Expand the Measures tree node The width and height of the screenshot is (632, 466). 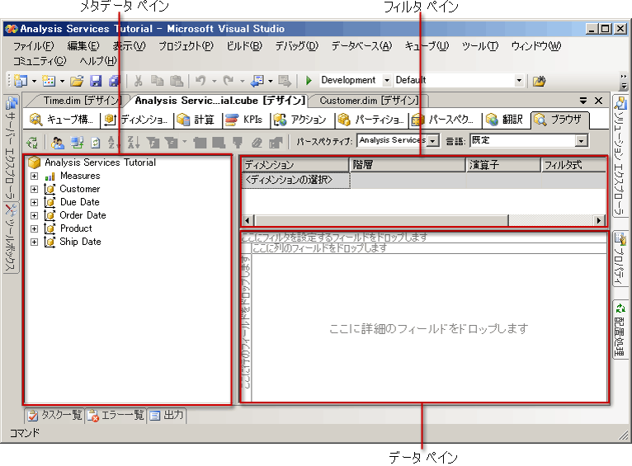[34, 176]
